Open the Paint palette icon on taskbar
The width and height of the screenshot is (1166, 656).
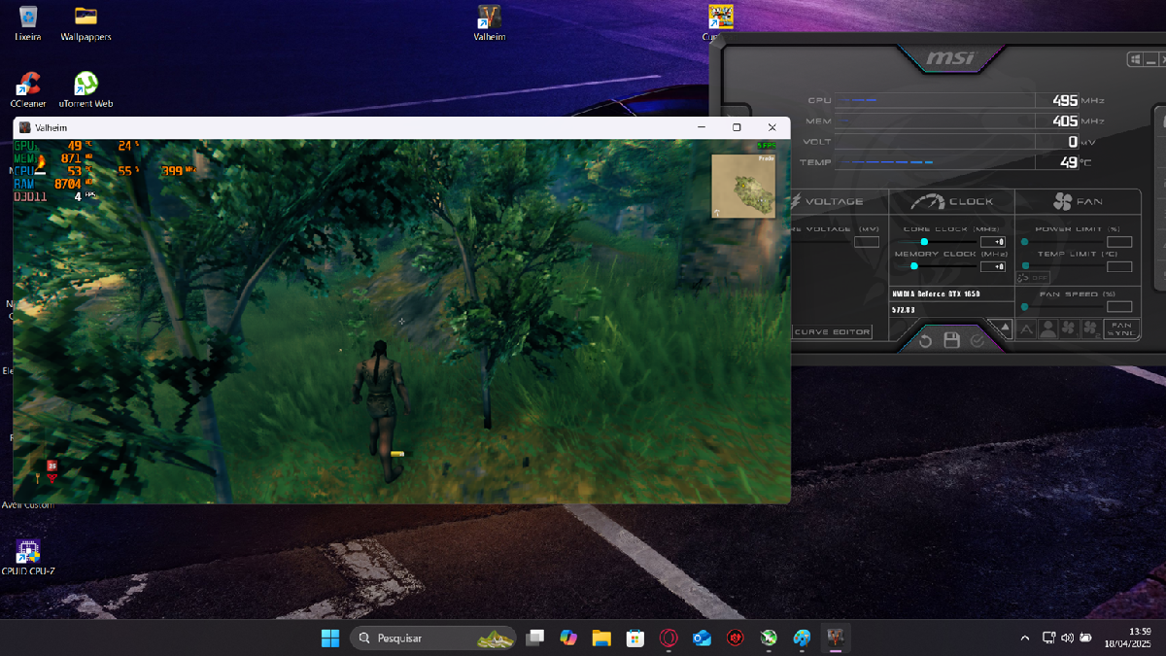[802, 639]
